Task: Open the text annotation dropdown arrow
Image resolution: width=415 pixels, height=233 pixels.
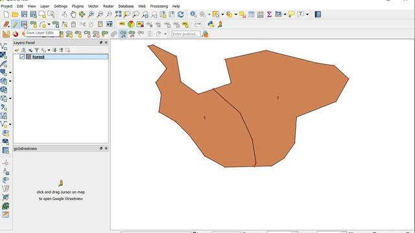Action: (x=307, y=14)
